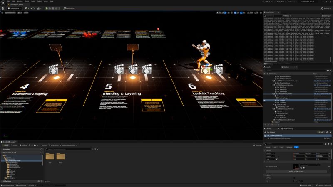Open the Blueprints toolbar dropdown
This screenshot has height=187, width=333.
[x=33, y=8]
